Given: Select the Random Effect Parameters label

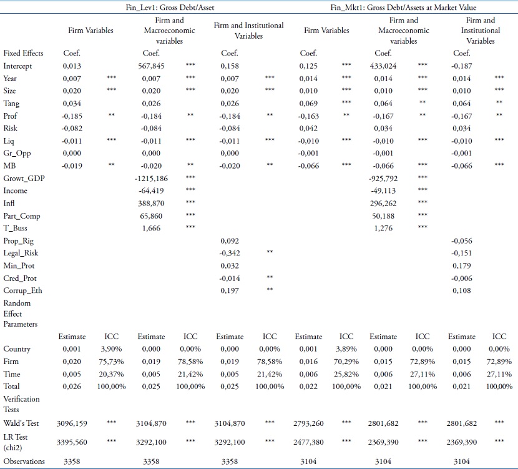Looking at the screenshot, I should click(x=21, y=313).
